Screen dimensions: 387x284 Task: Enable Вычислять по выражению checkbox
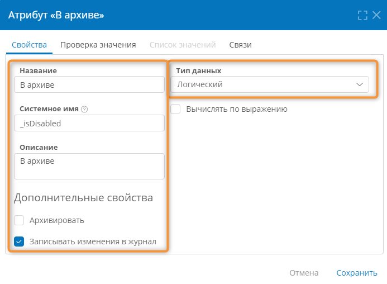(175, 109)
